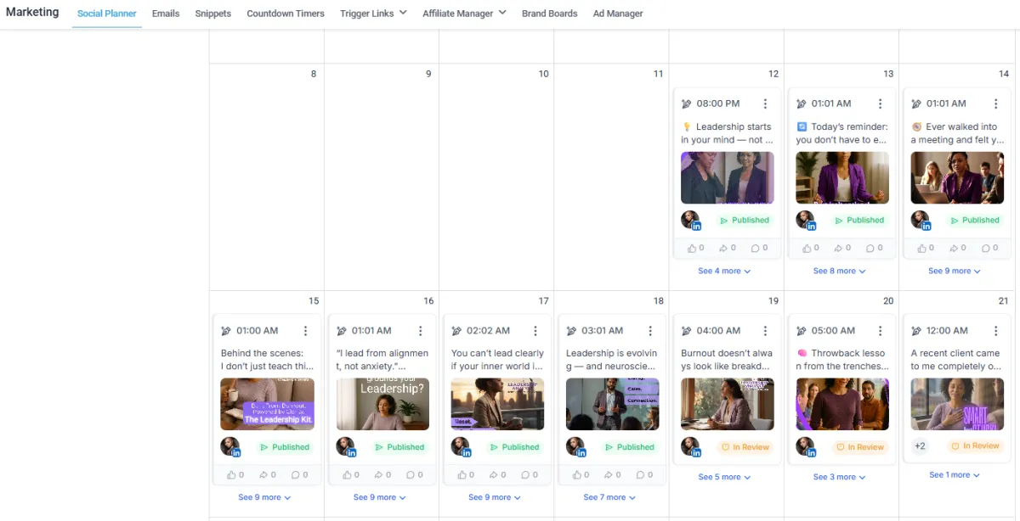This screenshot has width=1020, height=521.
Task: Click the share icon on 02:02 AM post
Action: [493, 475]
